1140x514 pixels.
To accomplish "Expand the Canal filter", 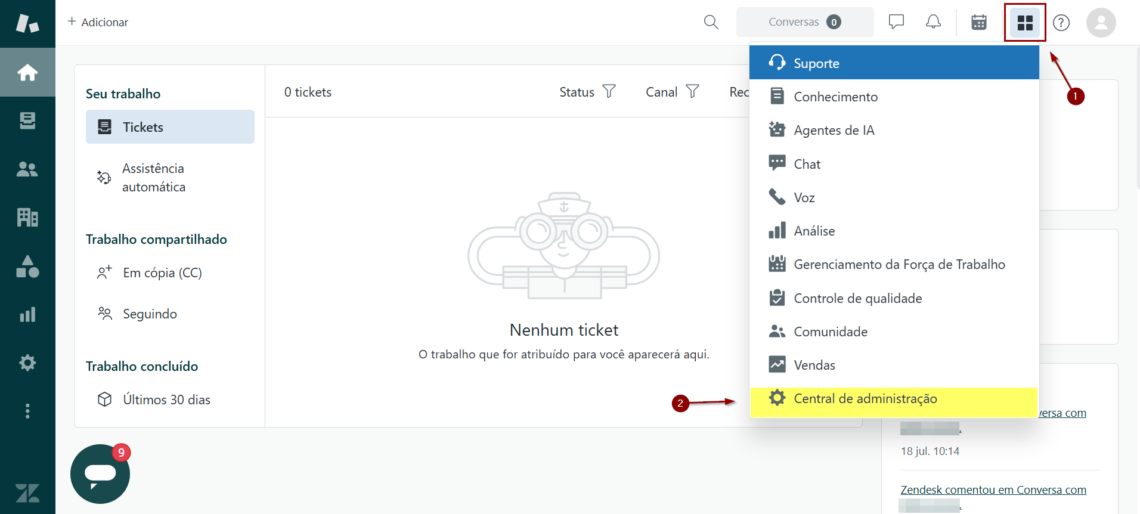I will pyautogui.click(x=672, y=92).
